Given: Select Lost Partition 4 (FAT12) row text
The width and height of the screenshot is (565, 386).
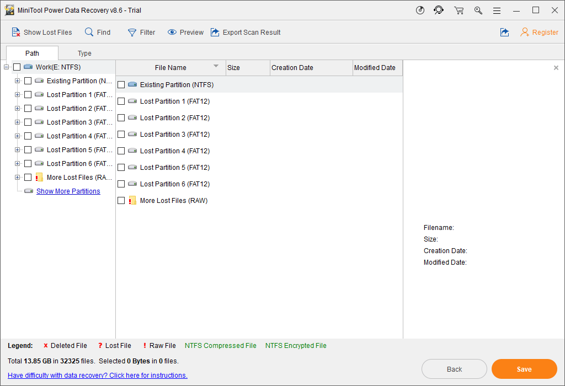Looking at the screenshot, I should click(x=175, y=151).
